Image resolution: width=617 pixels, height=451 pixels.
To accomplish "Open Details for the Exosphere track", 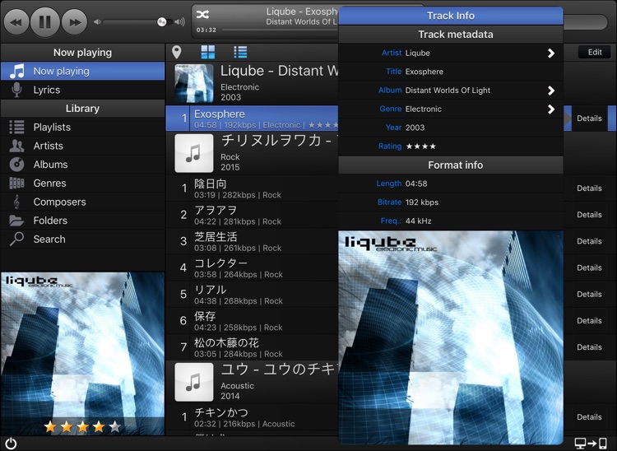I will point(589,118).
